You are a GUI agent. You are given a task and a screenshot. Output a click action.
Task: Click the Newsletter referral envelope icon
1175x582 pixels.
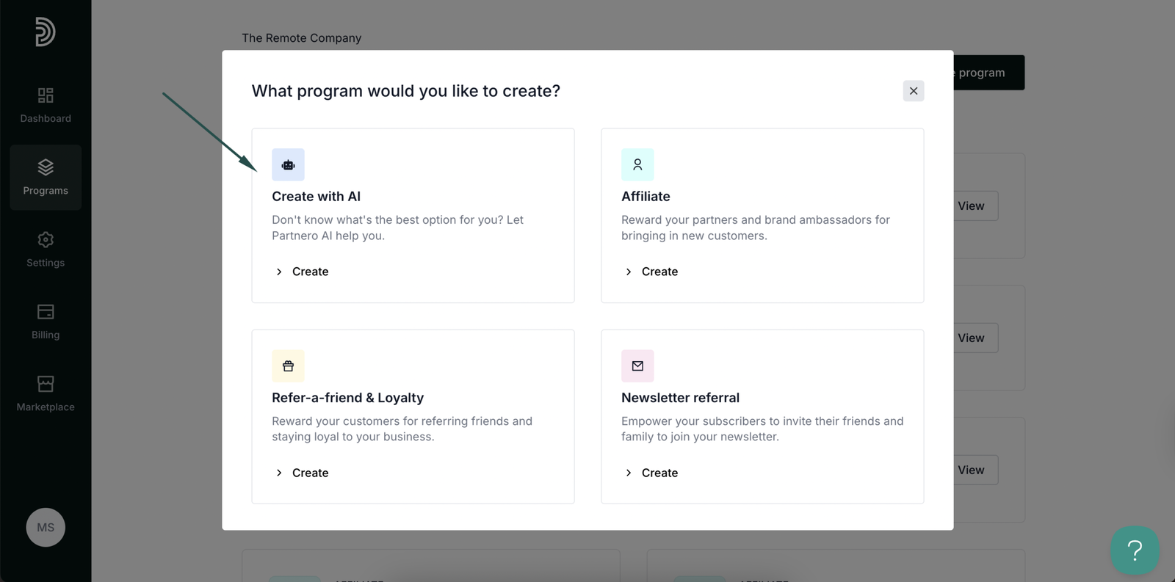pyautogui.click(x=637, y=366)
